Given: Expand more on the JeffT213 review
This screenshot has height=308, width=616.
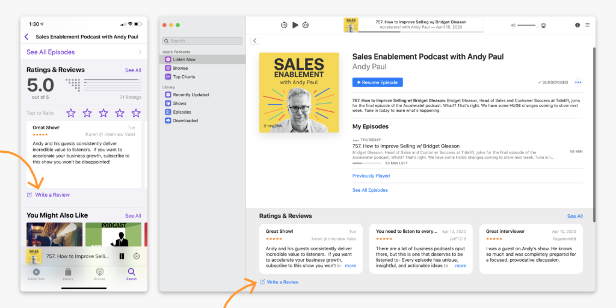Looking at the screenshot, I should (460, 265).
